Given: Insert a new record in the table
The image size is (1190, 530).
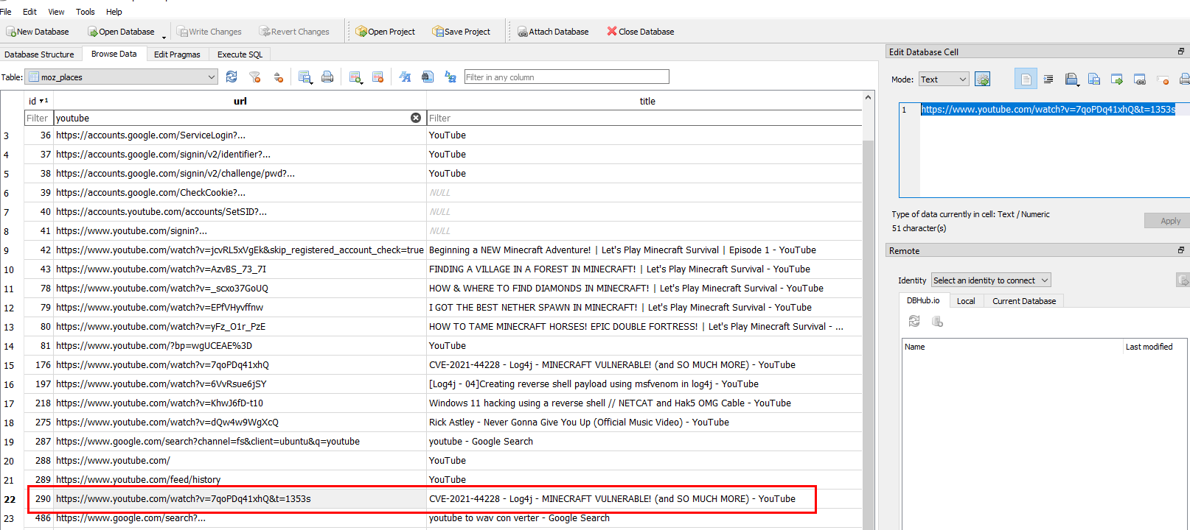Looking at the screenshot, I should point(355,77).
